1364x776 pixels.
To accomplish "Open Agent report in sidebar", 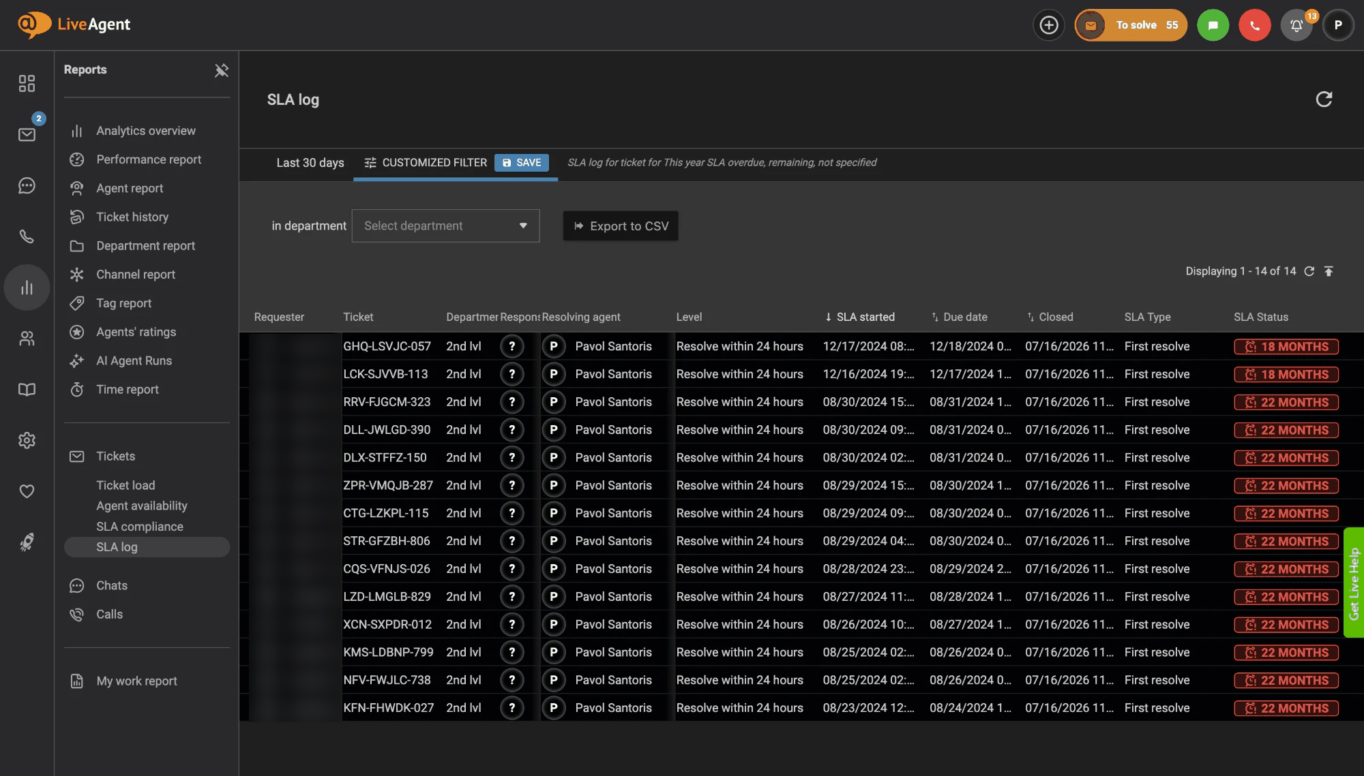I will (130, 188).
